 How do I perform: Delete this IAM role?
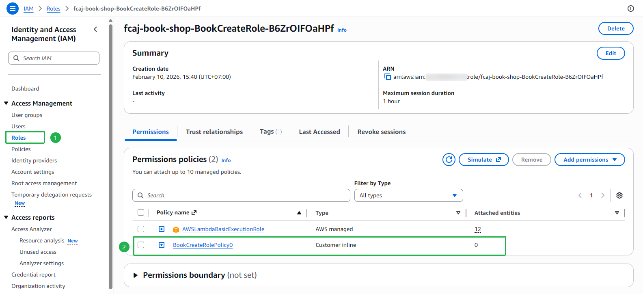tap(616, 28)
